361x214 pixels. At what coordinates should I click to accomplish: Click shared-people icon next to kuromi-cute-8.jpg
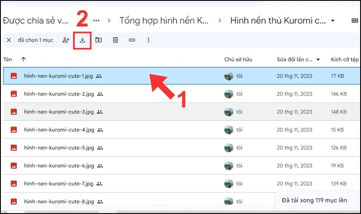(100, 202)
